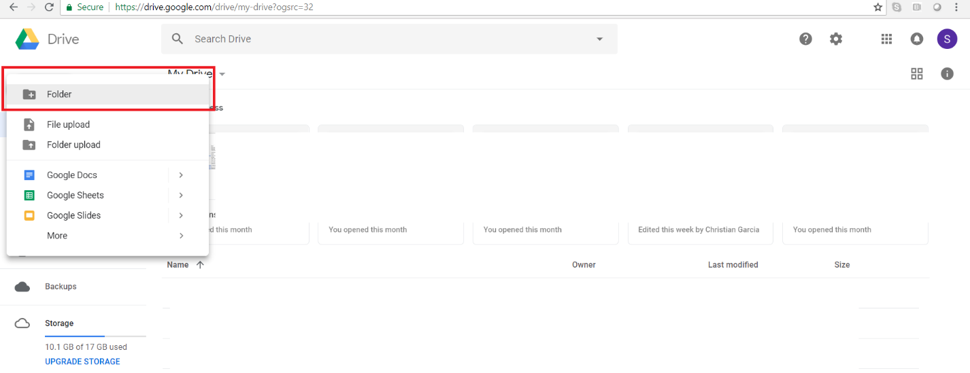Click UPGRADE STORAGE link
The height and width of the screenshot is (373, 970).
click(82, 361)
